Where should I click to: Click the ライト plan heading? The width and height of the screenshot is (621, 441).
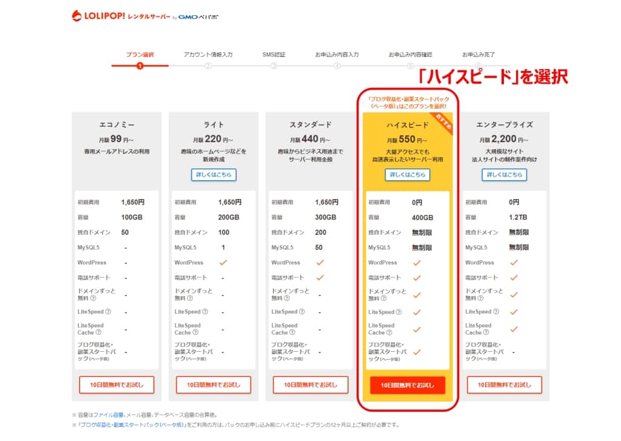tap(214, 125)
